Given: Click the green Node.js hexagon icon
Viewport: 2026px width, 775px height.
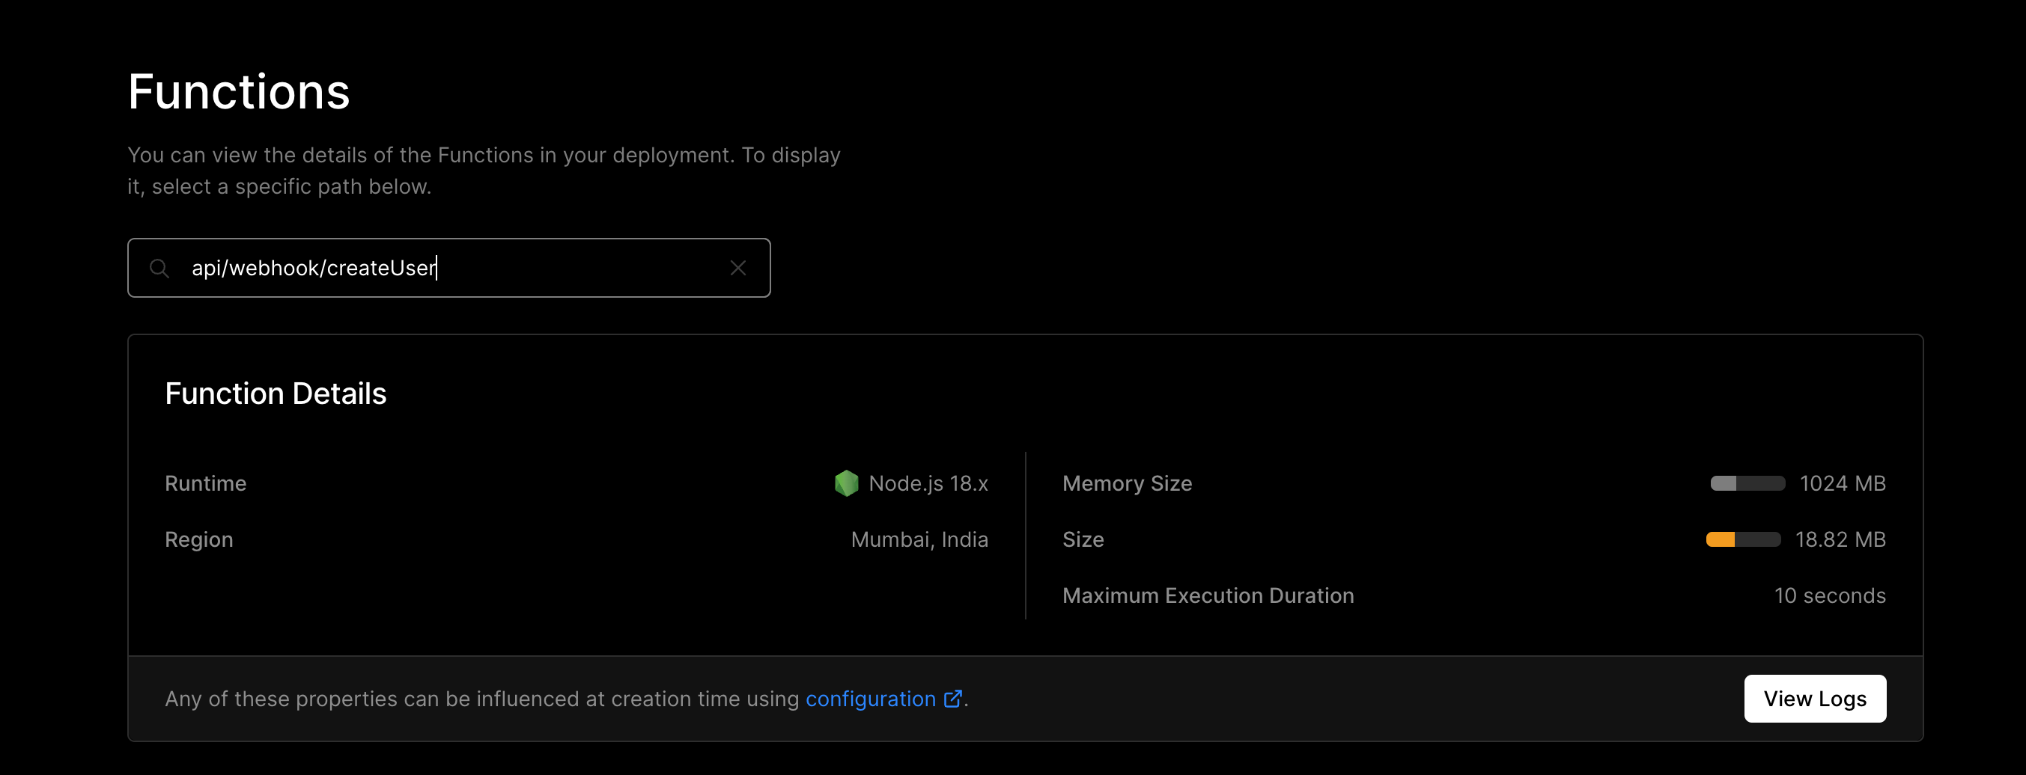Looking at the screenshot, I should tap(846, 483).
